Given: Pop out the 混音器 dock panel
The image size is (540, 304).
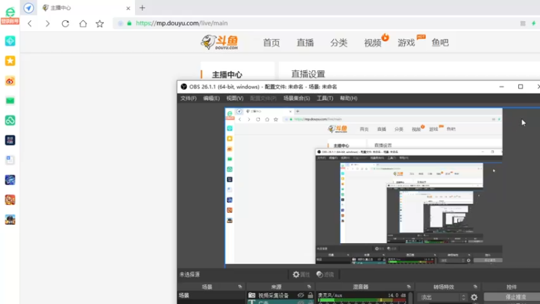Looking at the screenshot, I should pyautogui.click(x=409, y=286).
